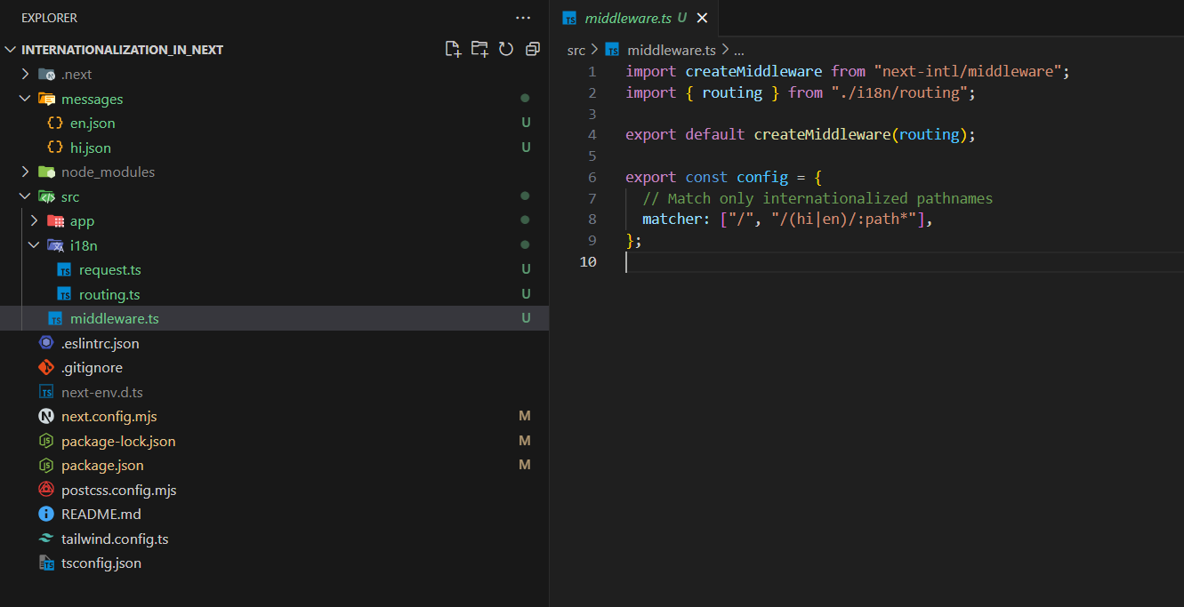Open postcss.config.mjs file

click(x=119, y=490)
